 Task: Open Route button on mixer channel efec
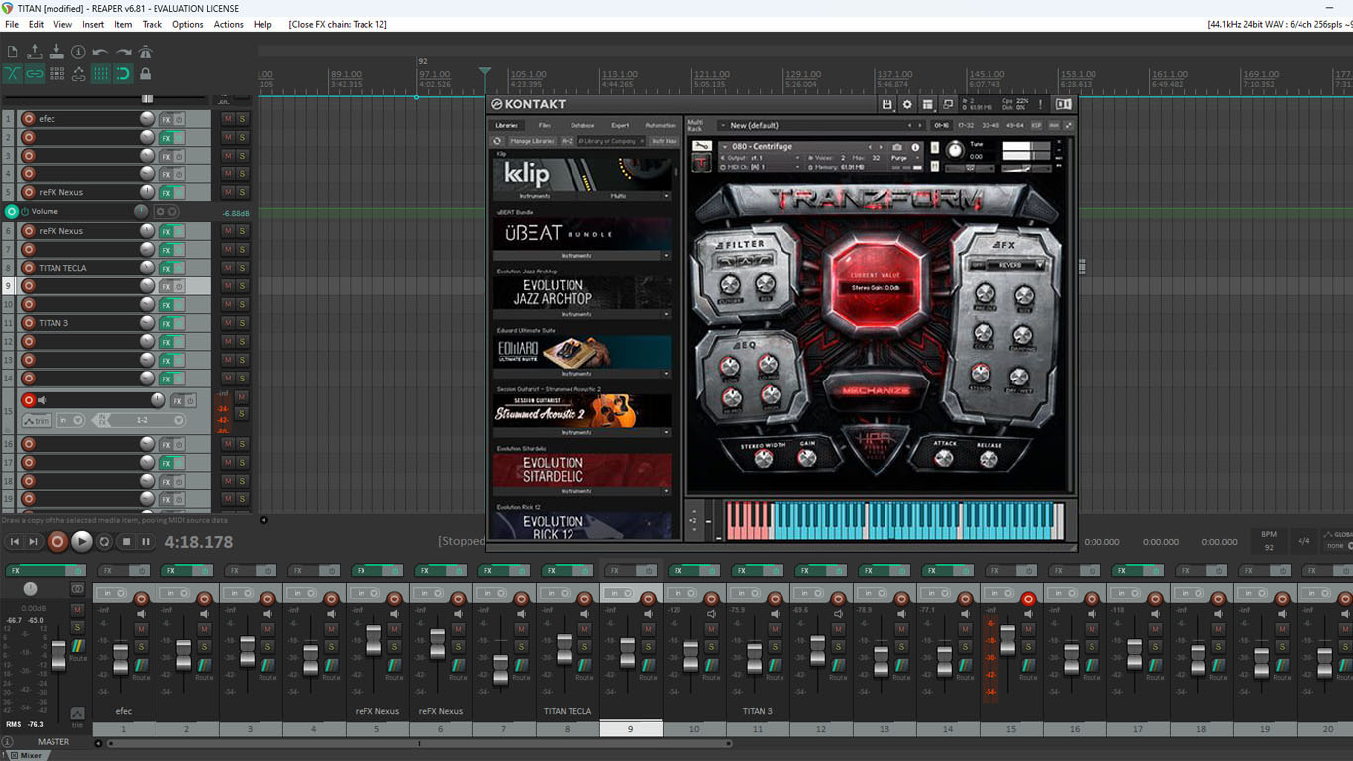click(141, 667)
